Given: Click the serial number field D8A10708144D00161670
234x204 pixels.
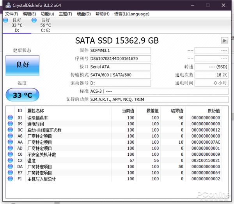Looking at the screenshot, I should click(x=120, y=59).
